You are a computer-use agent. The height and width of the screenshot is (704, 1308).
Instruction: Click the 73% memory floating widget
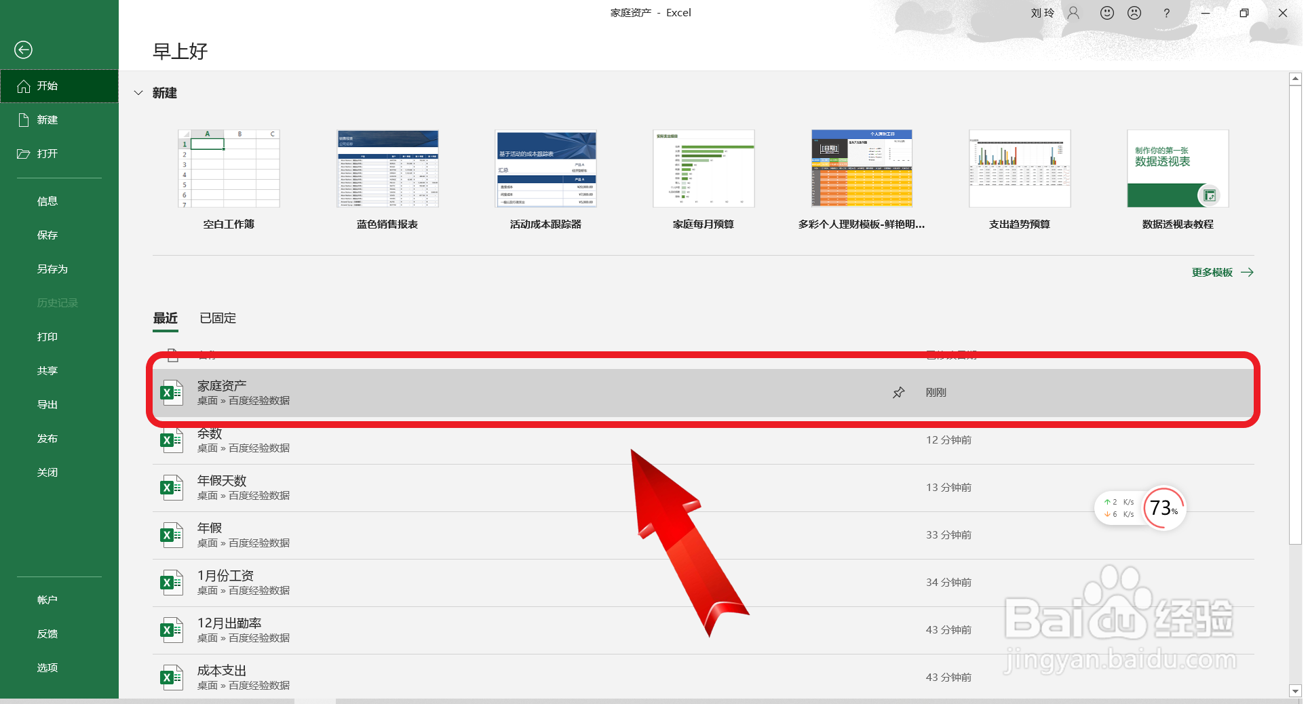click(1163, 508)
